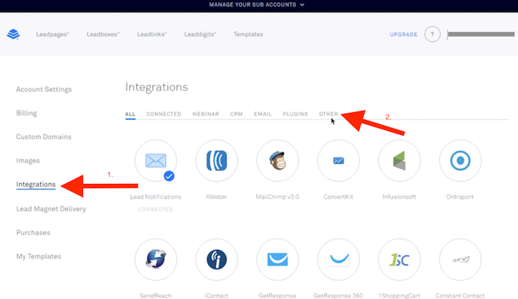
Task: Go to Leadpages in top navigation
Action: click(53, 34)
